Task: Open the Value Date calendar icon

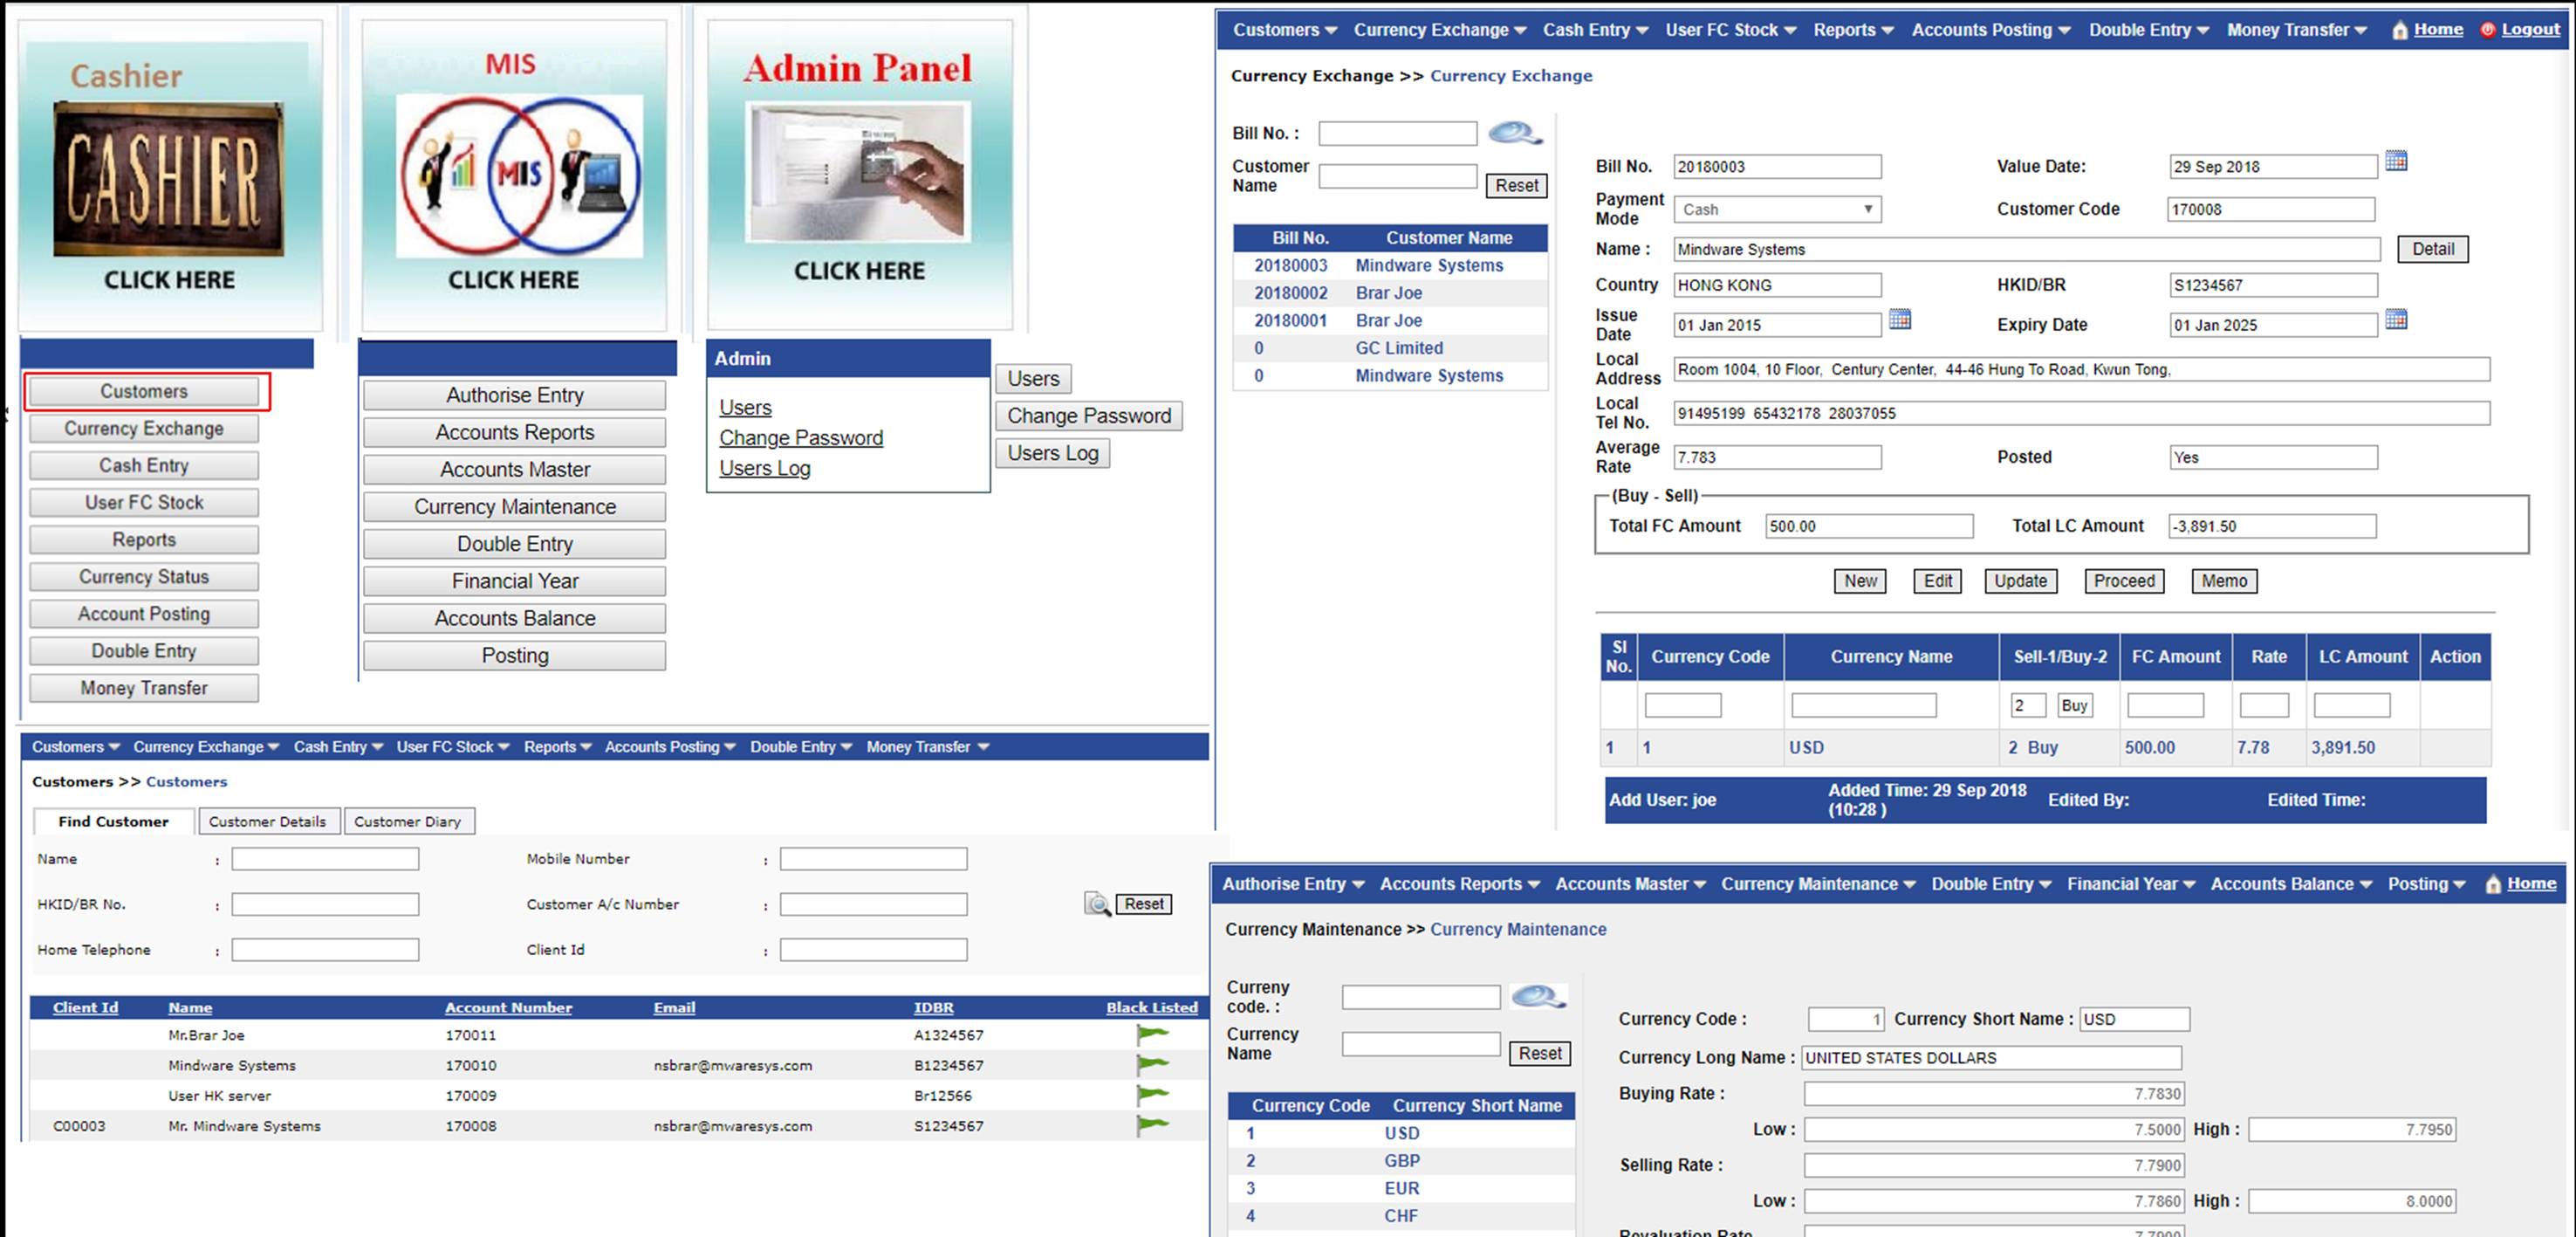Action: coord(2396,162)
